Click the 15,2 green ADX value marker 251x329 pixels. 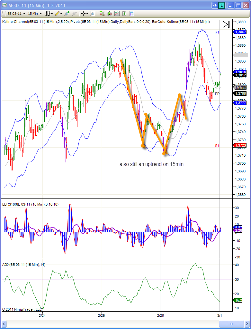click(x=238, y=300)
